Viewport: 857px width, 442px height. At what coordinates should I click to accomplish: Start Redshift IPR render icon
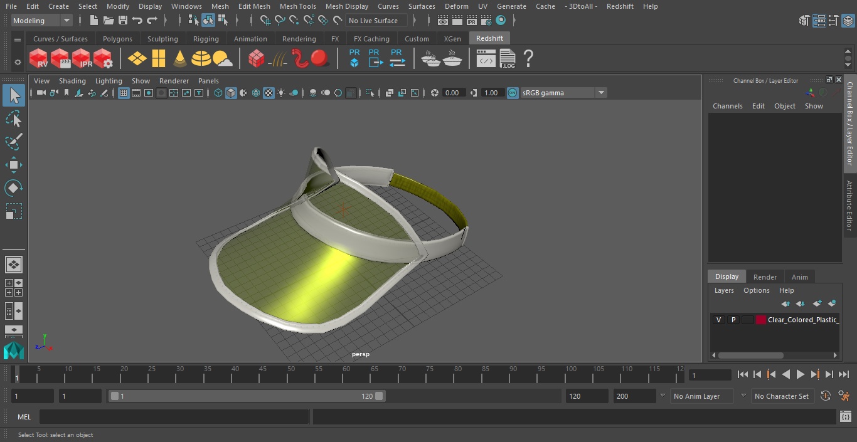click(x=82, y=59)
